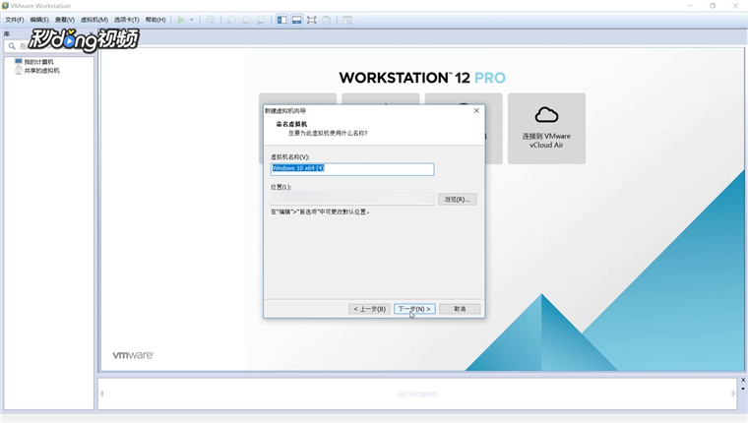Click the take snapshot toolbar icon
The height and width of the screenshot is (423, 748).
(231, 20)
